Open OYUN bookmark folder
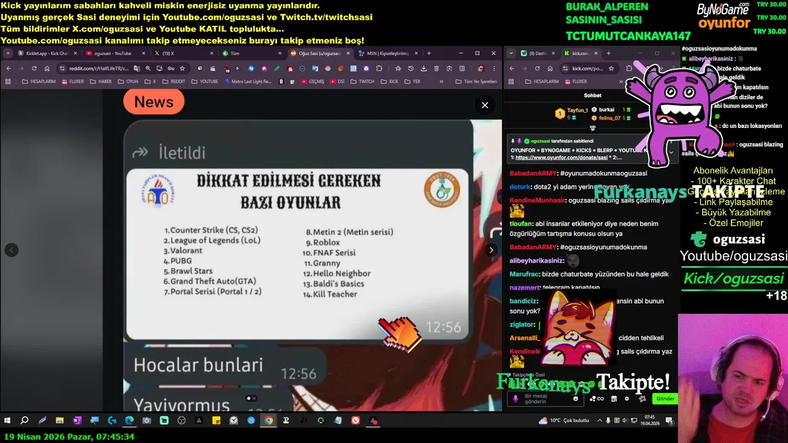Viewport: 788px width, 443px height. click(x=128, y=81)
